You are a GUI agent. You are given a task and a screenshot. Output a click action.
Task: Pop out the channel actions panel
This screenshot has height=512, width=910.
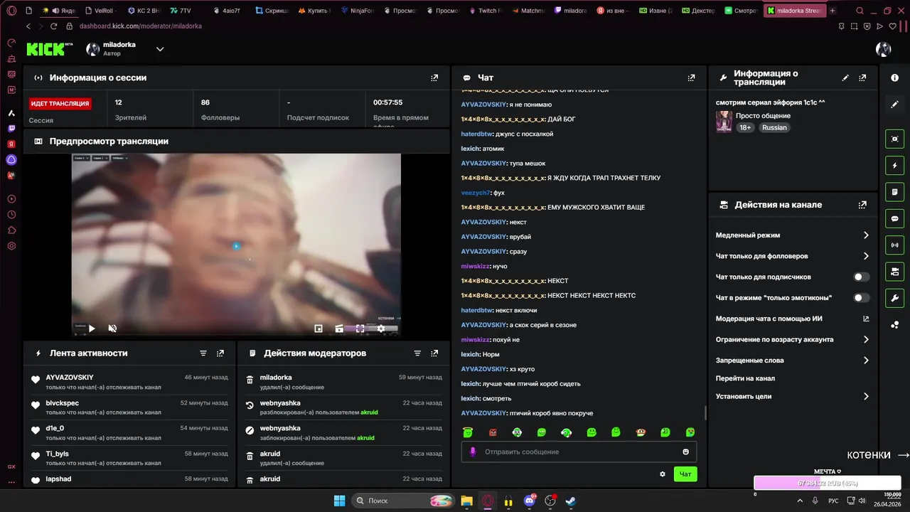(x=862, y=205)
